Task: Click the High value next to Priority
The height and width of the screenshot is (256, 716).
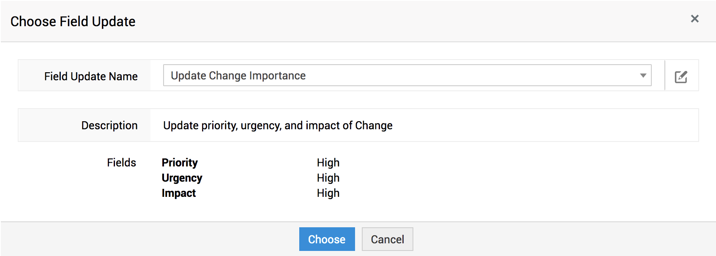Action: click(328, 163)
